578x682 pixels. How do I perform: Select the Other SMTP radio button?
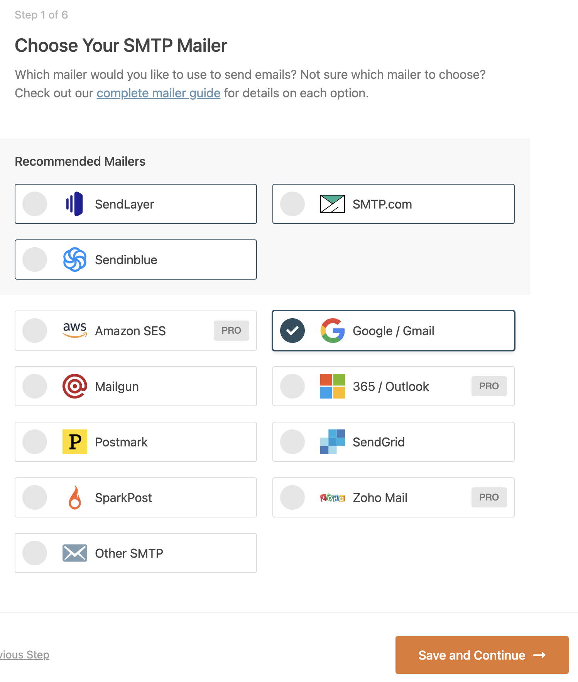(x=35, y=553)
